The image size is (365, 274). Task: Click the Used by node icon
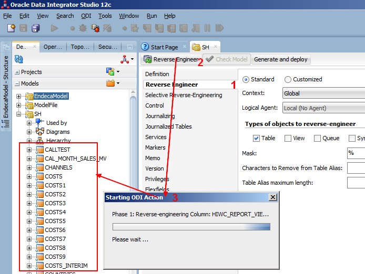pos(39,122)
